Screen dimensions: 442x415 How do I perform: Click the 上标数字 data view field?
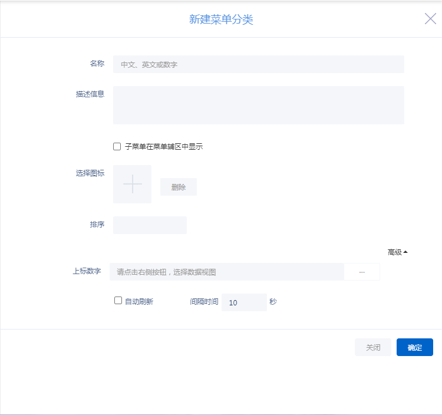tap(226, 272)
